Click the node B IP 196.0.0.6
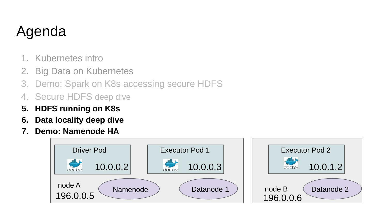The height and width of the screenshot is (209, 372). tap(282, 198)
